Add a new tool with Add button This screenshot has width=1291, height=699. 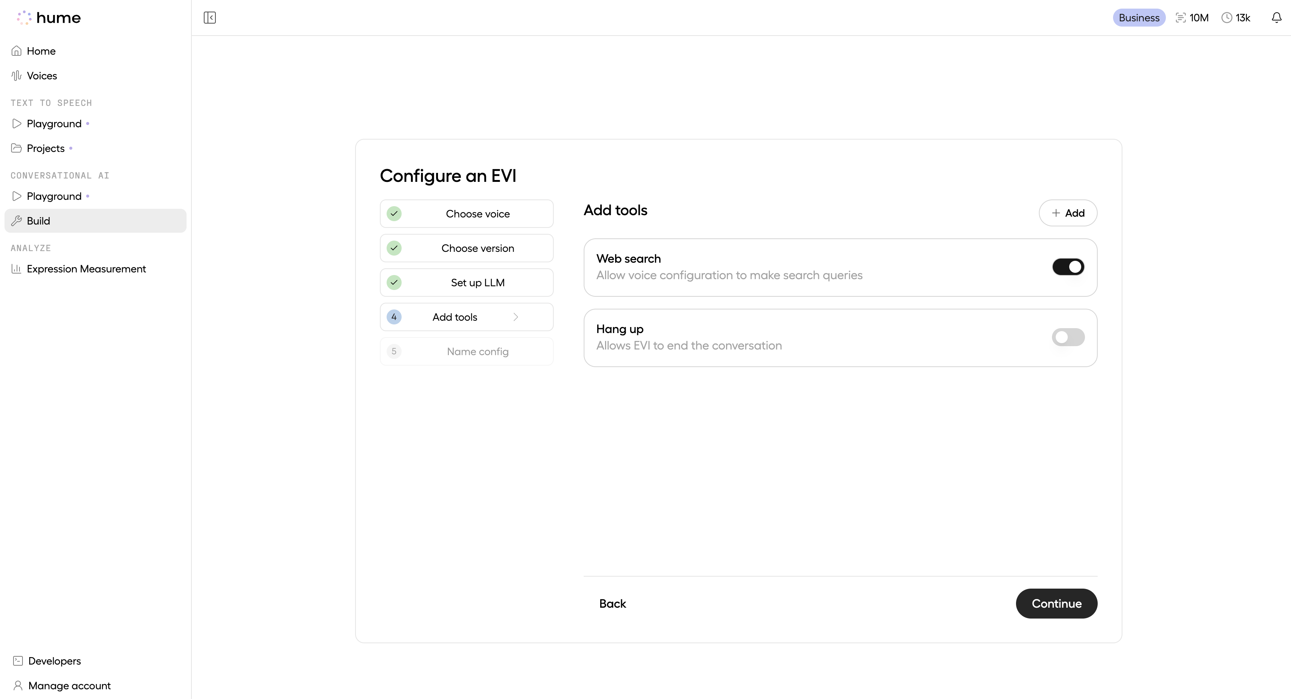[x=1067, y=213]
